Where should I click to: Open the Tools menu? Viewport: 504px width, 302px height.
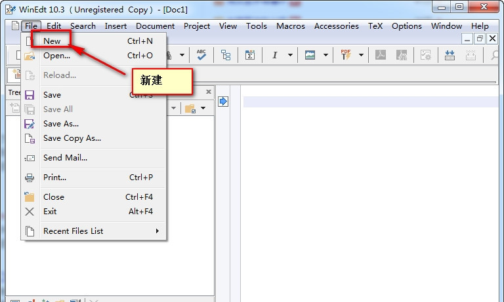pos(256,26)
